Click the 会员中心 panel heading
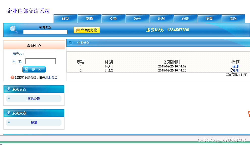The width and height of the screenshot is (250, 145). point(34,45)
